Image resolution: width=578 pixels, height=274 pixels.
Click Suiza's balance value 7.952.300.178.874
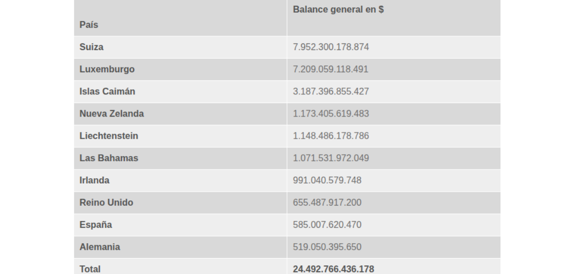point(331,47)
